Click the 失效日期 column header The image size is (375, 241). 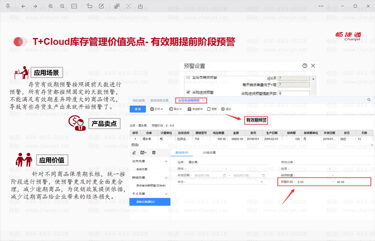tap(330, 133)
